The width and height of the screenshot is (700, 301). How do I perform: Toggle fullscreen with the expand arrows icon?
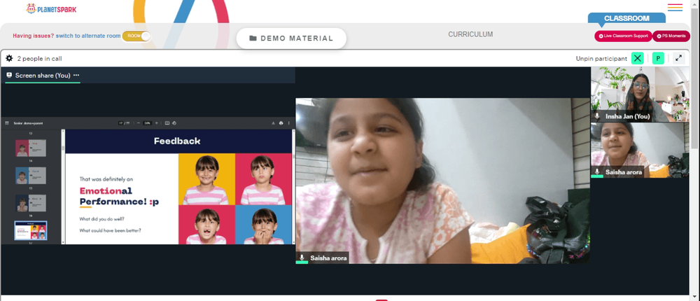pyautogui.click(x=678, y=58)
